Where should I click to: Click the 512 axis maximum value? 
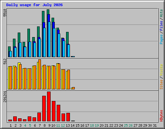point(5,62)
